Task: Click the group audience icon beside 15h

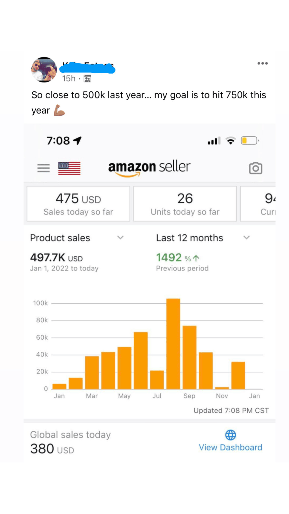Action: [87, 79]
